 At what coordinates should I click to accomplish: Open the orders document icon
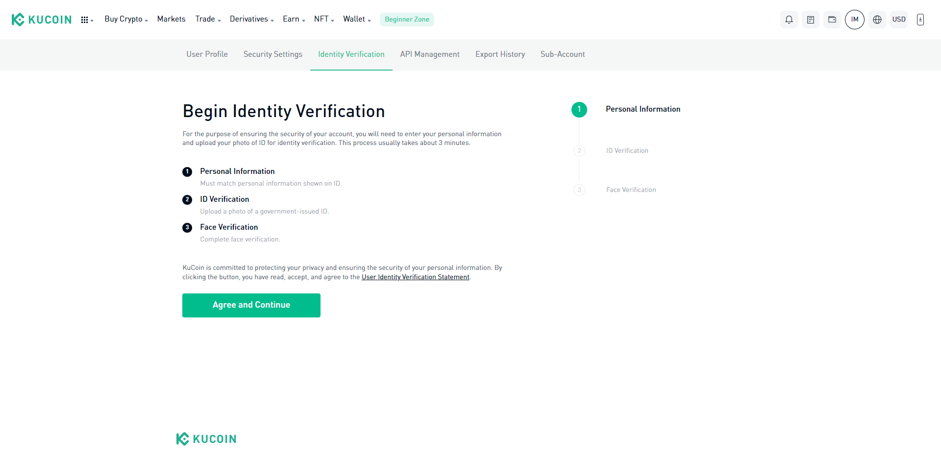click(811, 20)
